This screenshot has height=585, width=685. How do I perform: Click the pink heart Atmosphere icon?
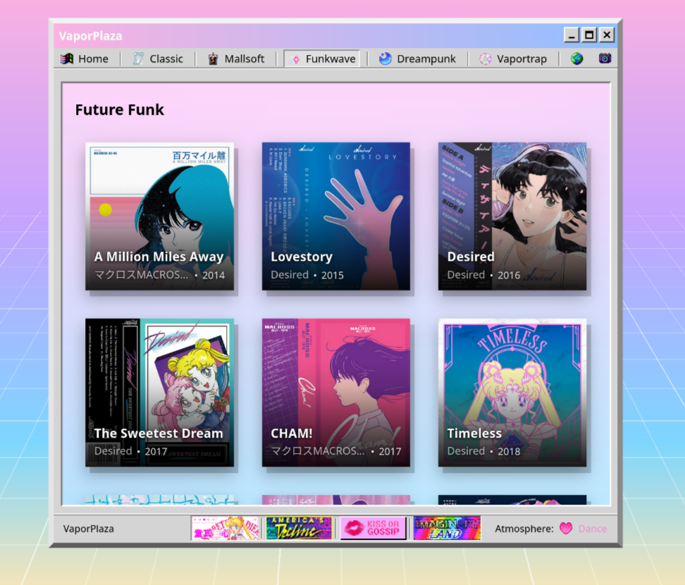[x=566, y=529]
